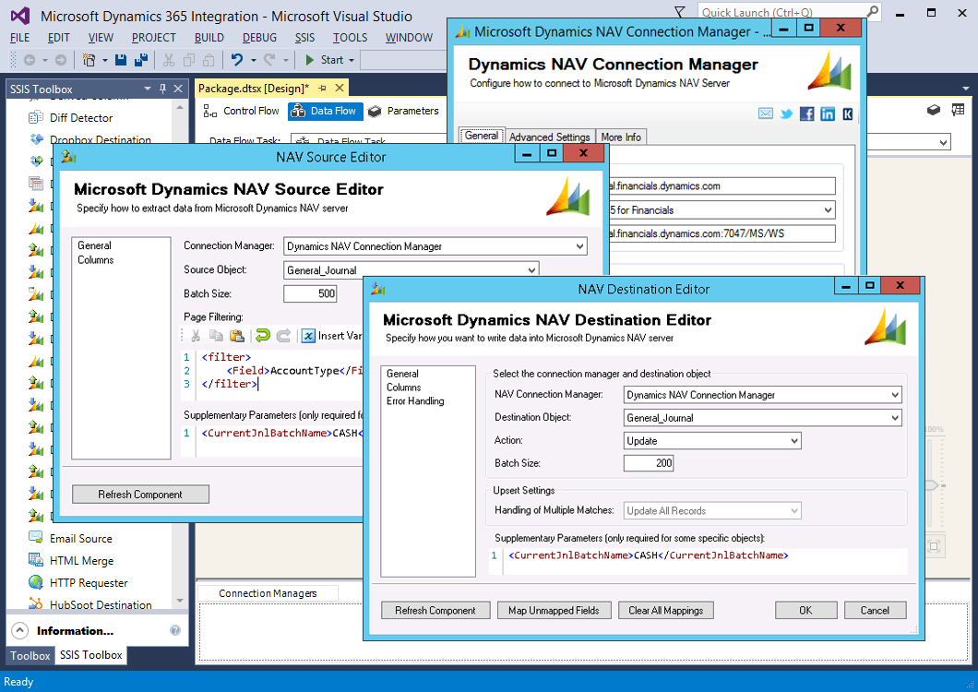Click the Redo arrow in main toolbar
978x692 pixels.
pyautogui.click(x=269, y=60)
